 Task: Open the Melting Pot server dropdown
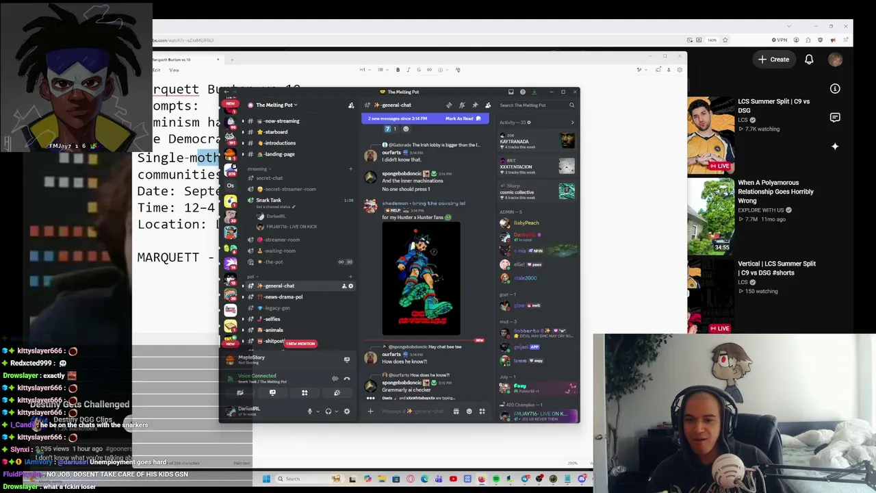276,105
